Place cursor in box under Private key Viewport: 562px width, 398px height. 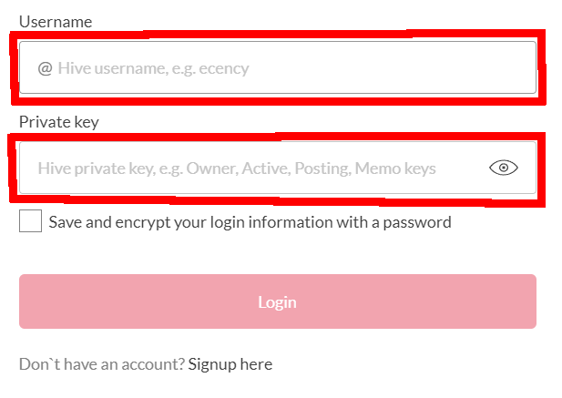tap(278, 168)
